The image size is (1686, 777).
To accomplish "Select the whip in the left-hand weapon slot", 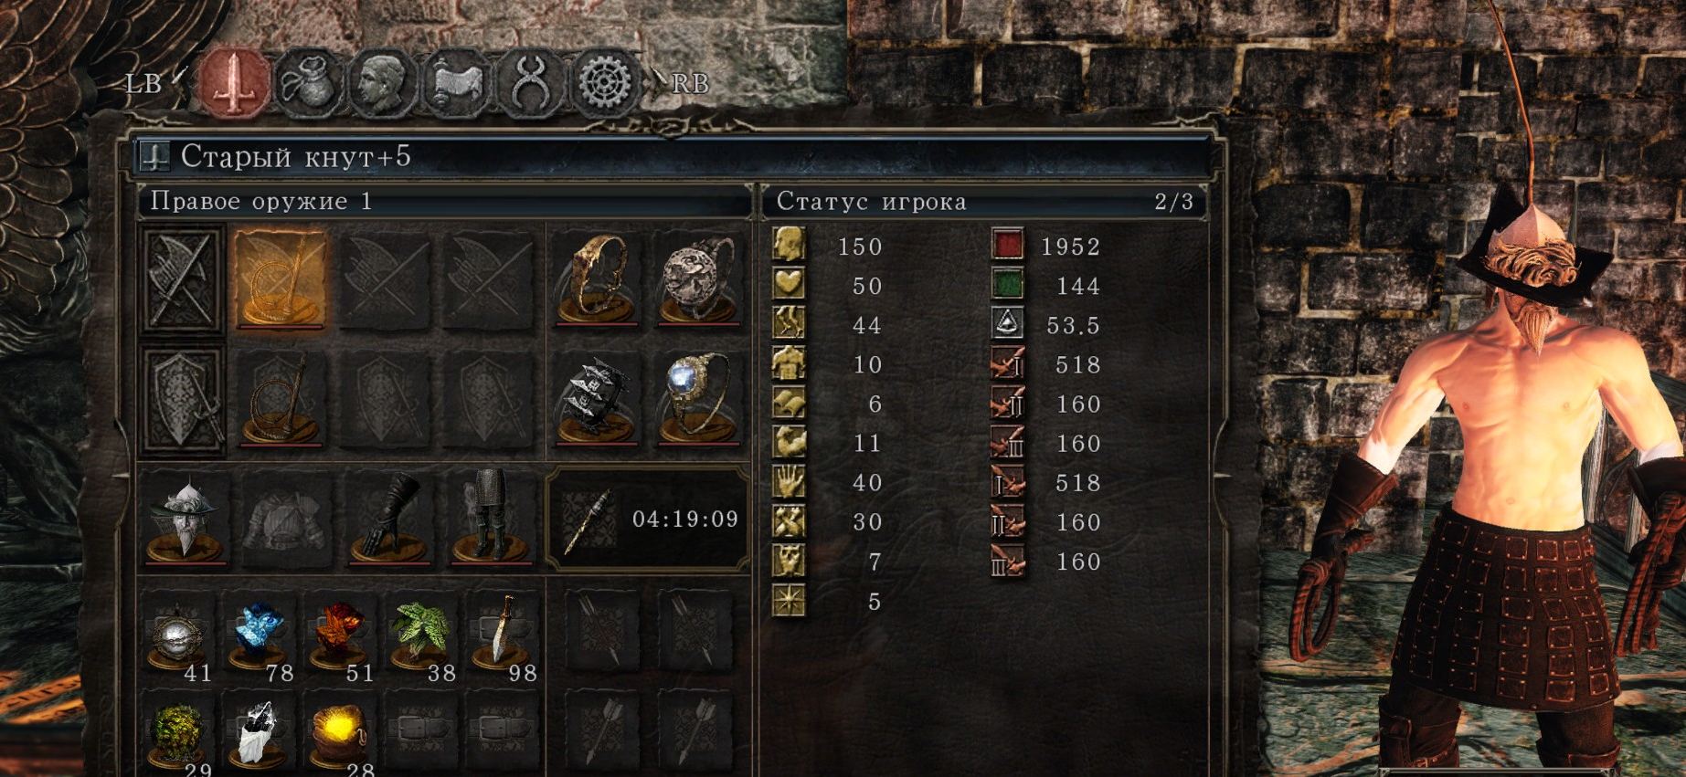I will (x=280, y=398).
